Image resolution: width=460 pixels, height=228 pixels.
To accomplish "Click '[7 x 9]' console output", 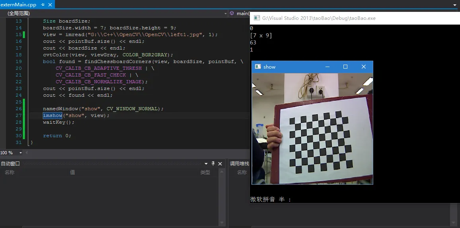I will point(261,35).
